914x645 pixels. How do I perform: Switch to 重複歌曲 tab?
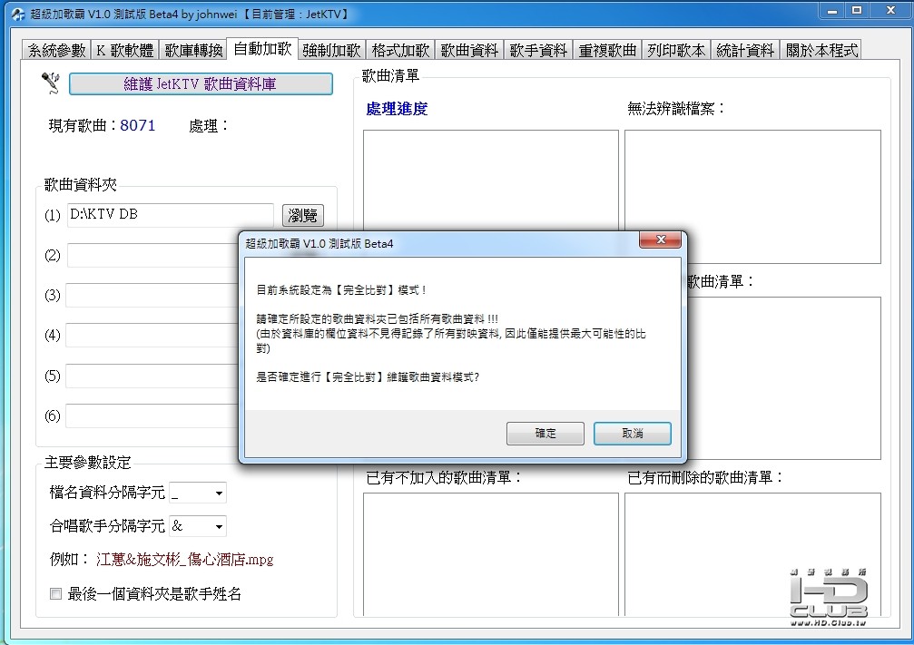pyautogui.click(x=607, y=50)
